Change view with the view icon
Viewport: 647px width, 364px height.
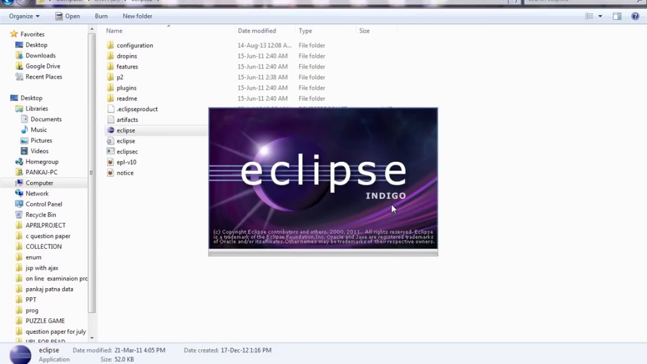(x=589, y=16)
